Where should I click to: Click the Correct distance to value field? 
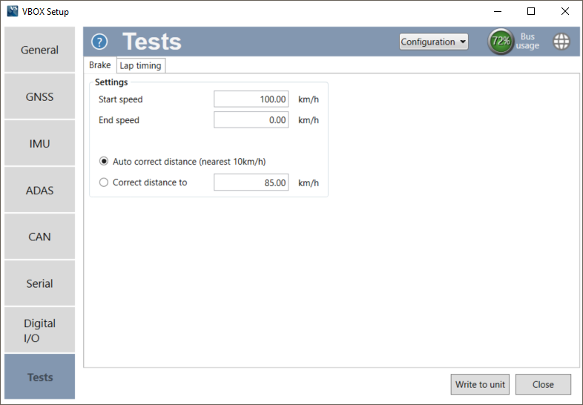pos(251,182)
